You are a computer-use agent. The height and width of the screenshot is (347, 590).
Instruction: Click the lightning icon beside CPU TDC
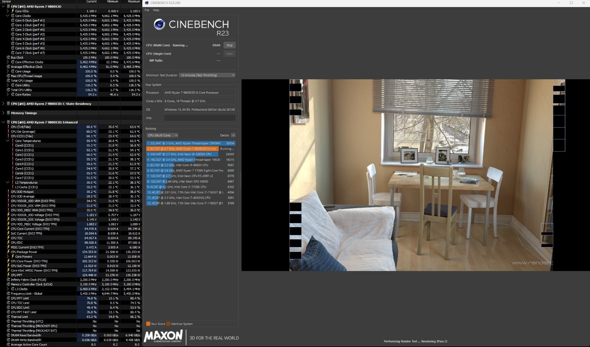8,238
